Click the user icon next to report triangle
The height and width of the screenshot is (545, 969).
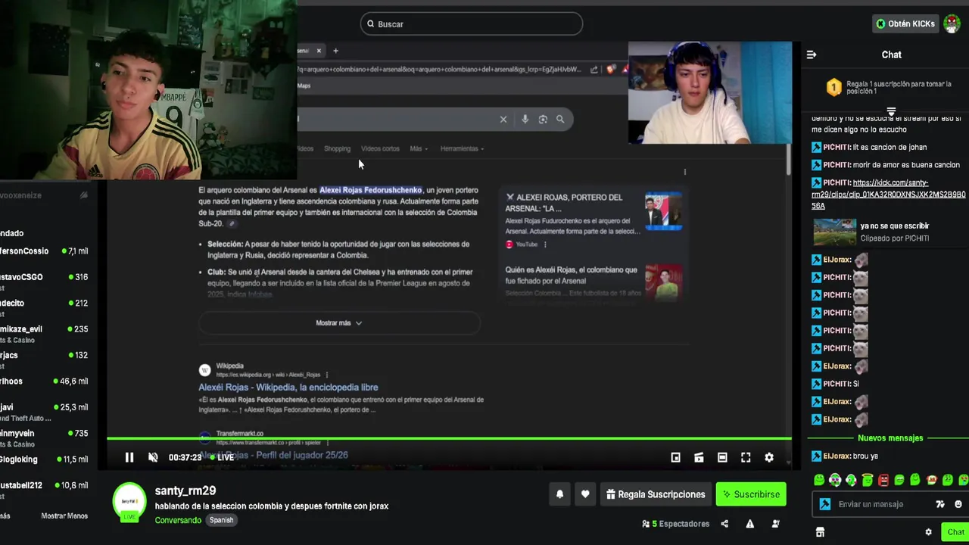[775, 524]
